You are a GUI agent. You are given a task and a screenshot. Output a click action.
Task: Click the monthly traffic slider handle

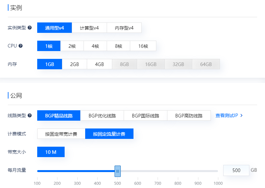tap(117, 171)
